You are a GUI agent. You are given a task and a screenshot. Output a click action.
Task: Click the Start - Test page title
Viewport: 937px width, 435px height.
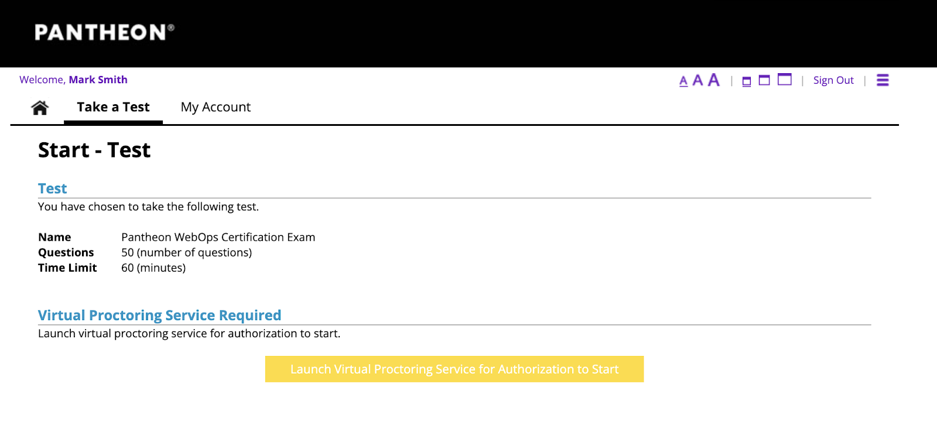point(94,150)
